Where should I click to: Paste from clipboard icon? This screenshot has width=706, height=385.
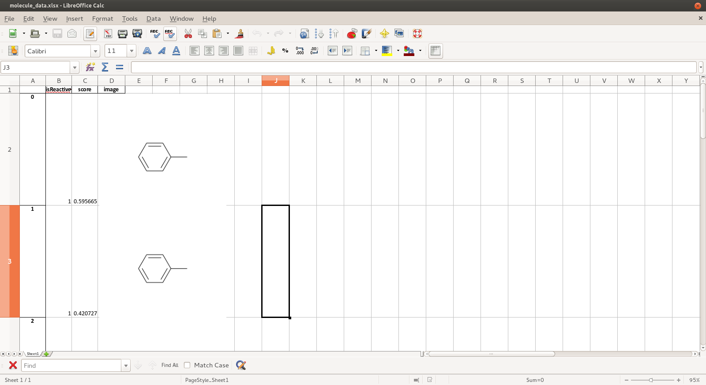(x=217, y=34)
